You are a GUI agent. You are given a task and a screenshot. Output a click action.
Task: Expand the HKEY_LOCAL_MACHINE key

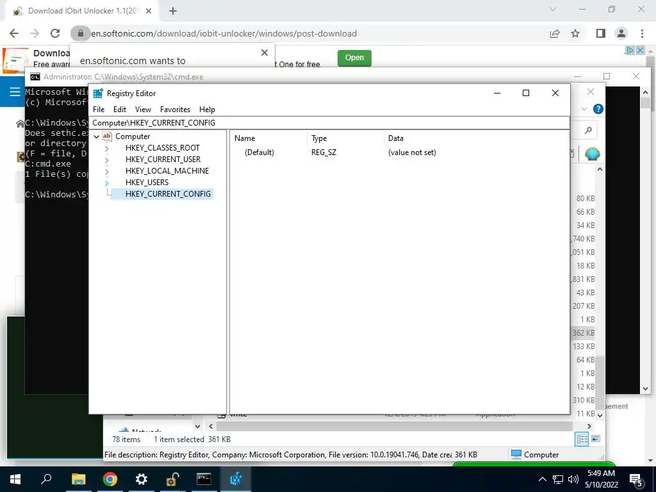click(107, 171)
